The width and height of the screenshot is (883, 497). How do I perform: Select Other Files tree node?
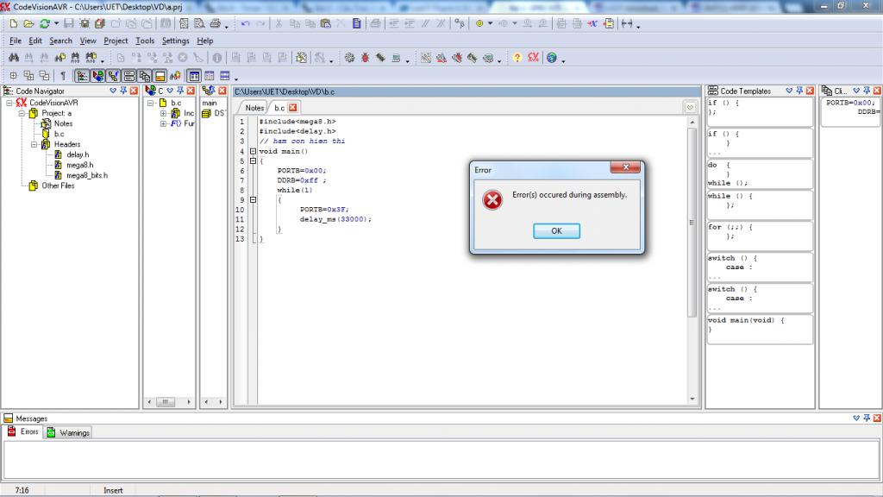point(58,186)
